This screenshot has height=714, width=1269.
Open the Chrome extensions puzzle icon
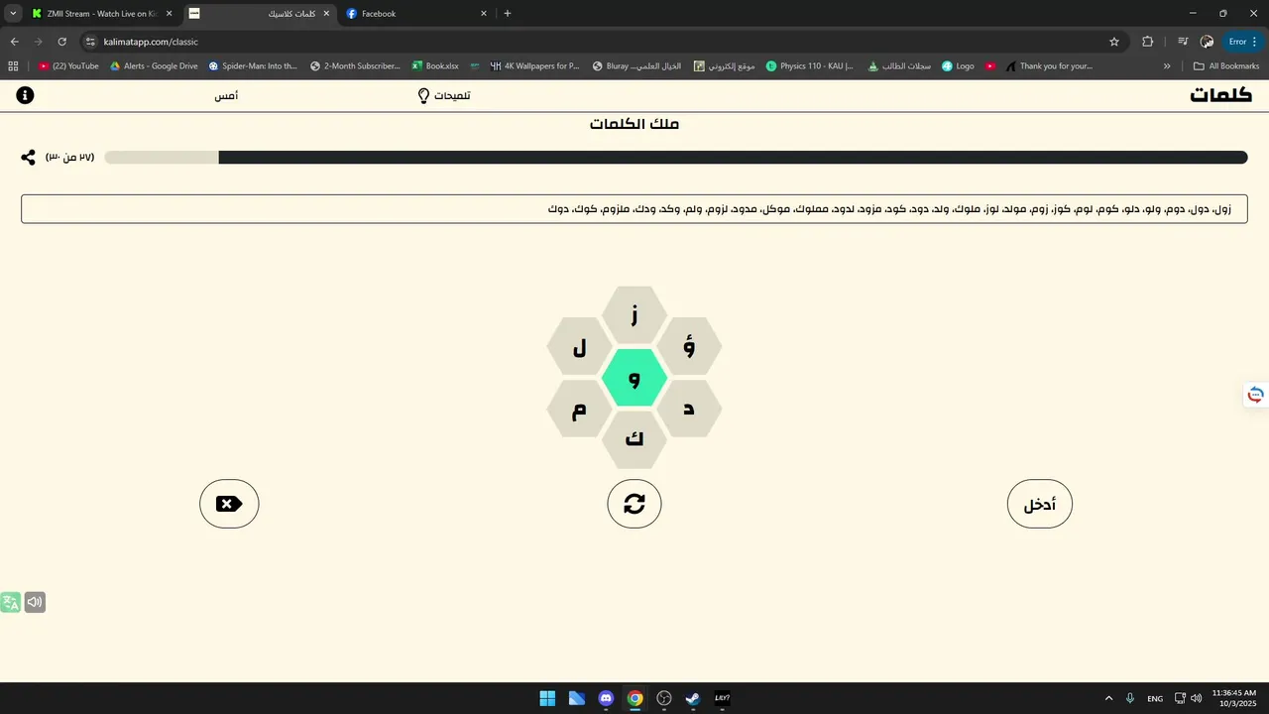[1148, 42]
